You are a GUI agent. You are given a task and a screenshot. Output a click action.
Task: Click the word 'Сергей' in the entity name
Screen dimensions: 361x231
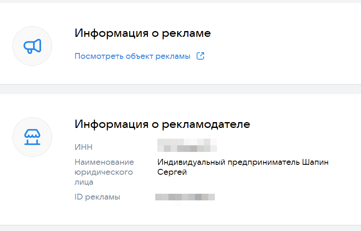172,172
